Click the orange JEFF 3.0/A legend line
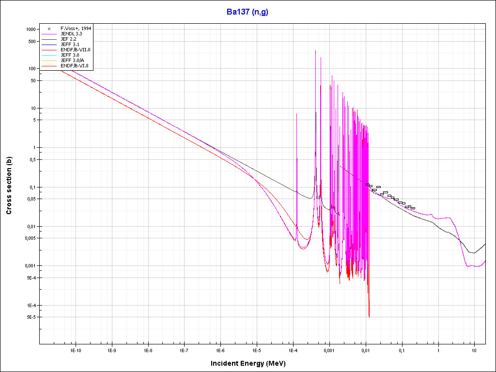Viewport: 496px width, 372px height. (x=49, y=60)
